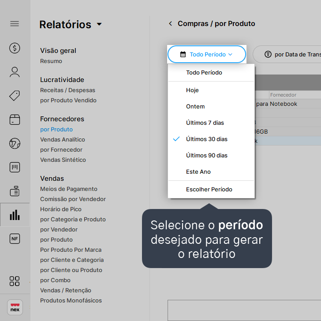Go back using the left chevron
Screen dimensions: 321x321
(x=170, y=23)
